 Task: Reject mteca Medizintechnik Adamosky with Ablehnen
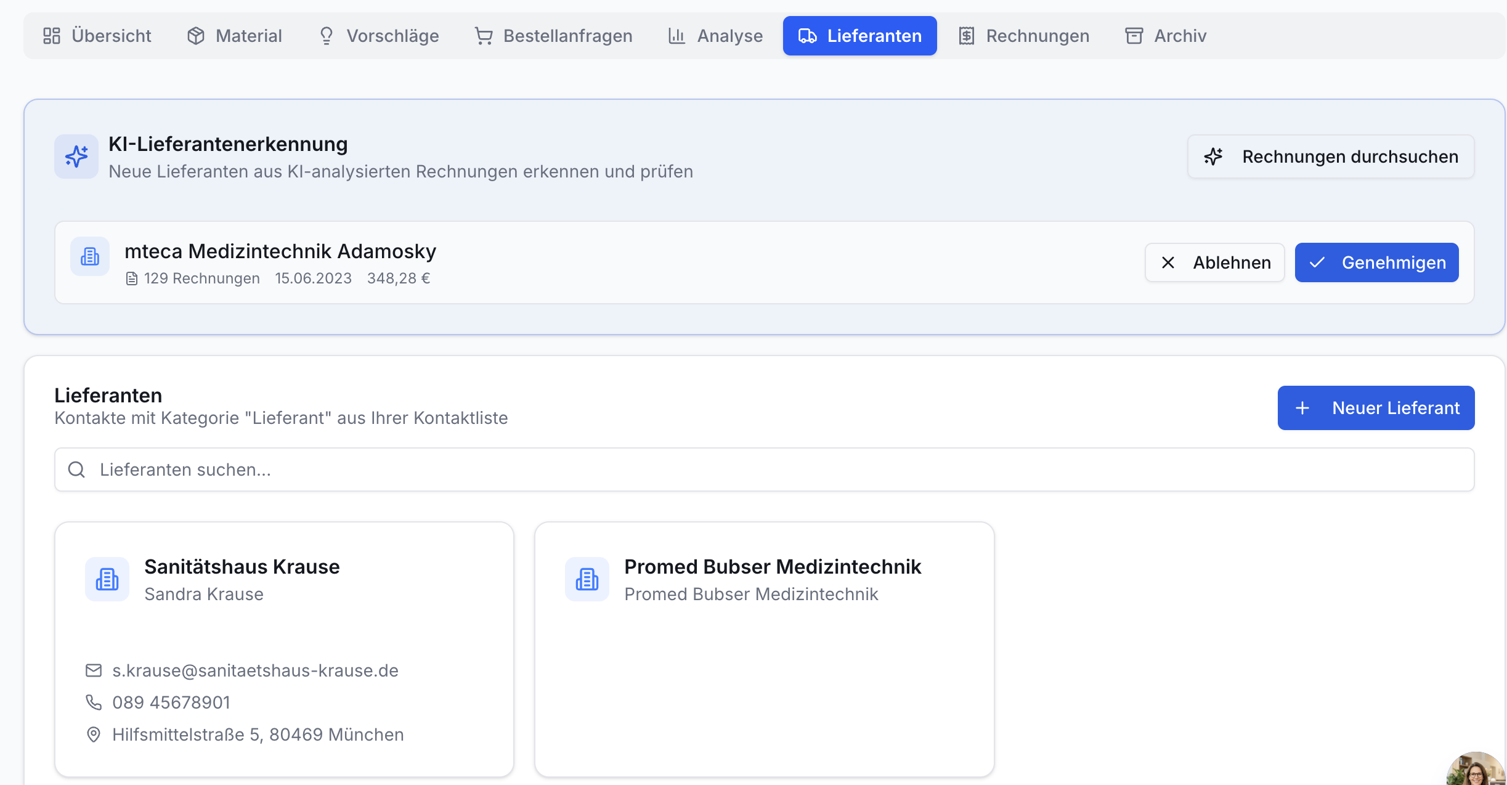point(1215,262)
